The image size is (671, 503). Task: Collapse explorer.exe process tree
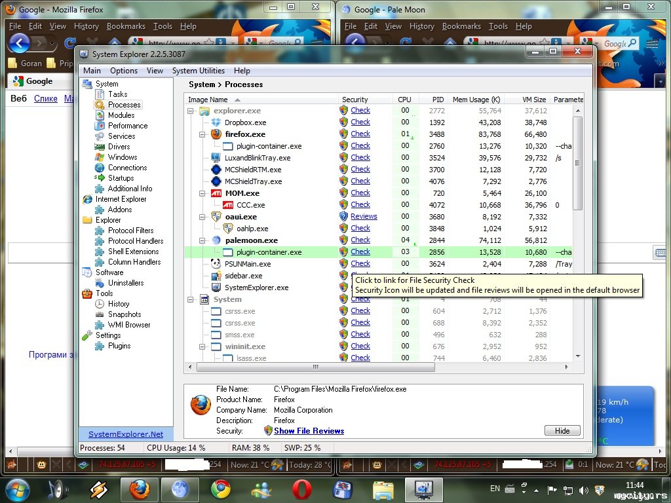coord(191,111)
